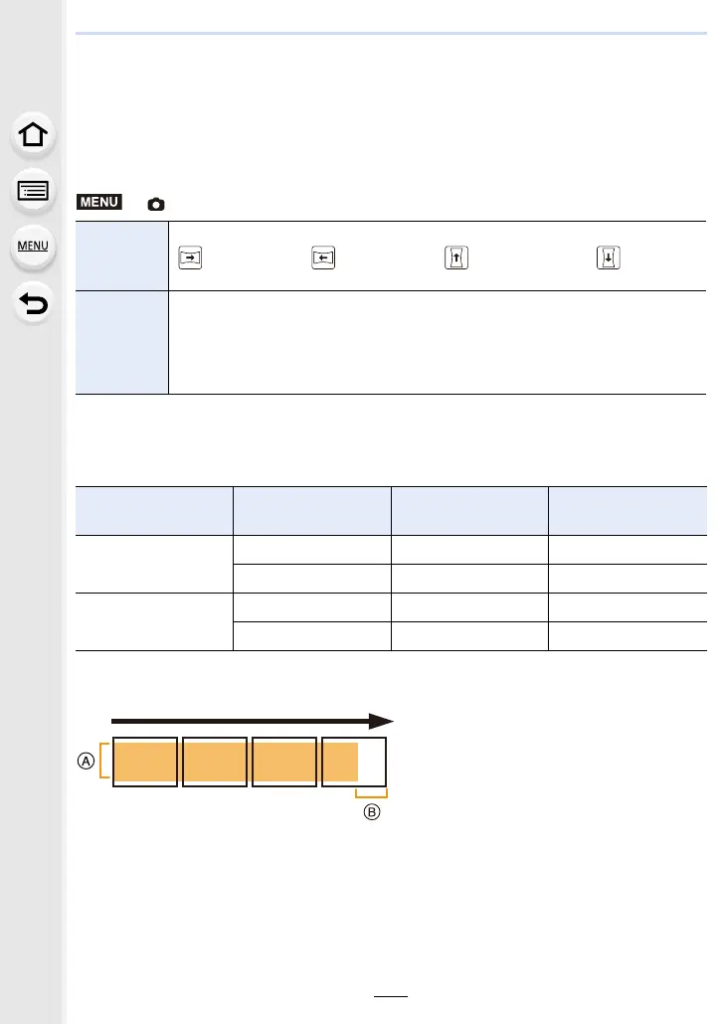Image resolution: width=720 pixels, height=1024 pixels.
Task: Click the lower blue cell of settings table
Action: pyautogui.click(x=121, y=342)
